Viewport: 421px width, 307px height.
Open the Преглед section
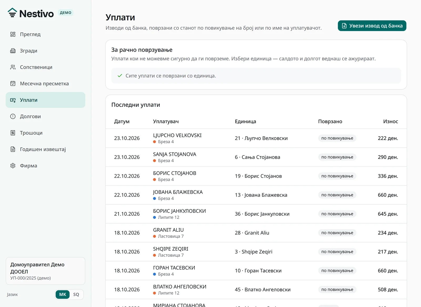click(46, 34)
